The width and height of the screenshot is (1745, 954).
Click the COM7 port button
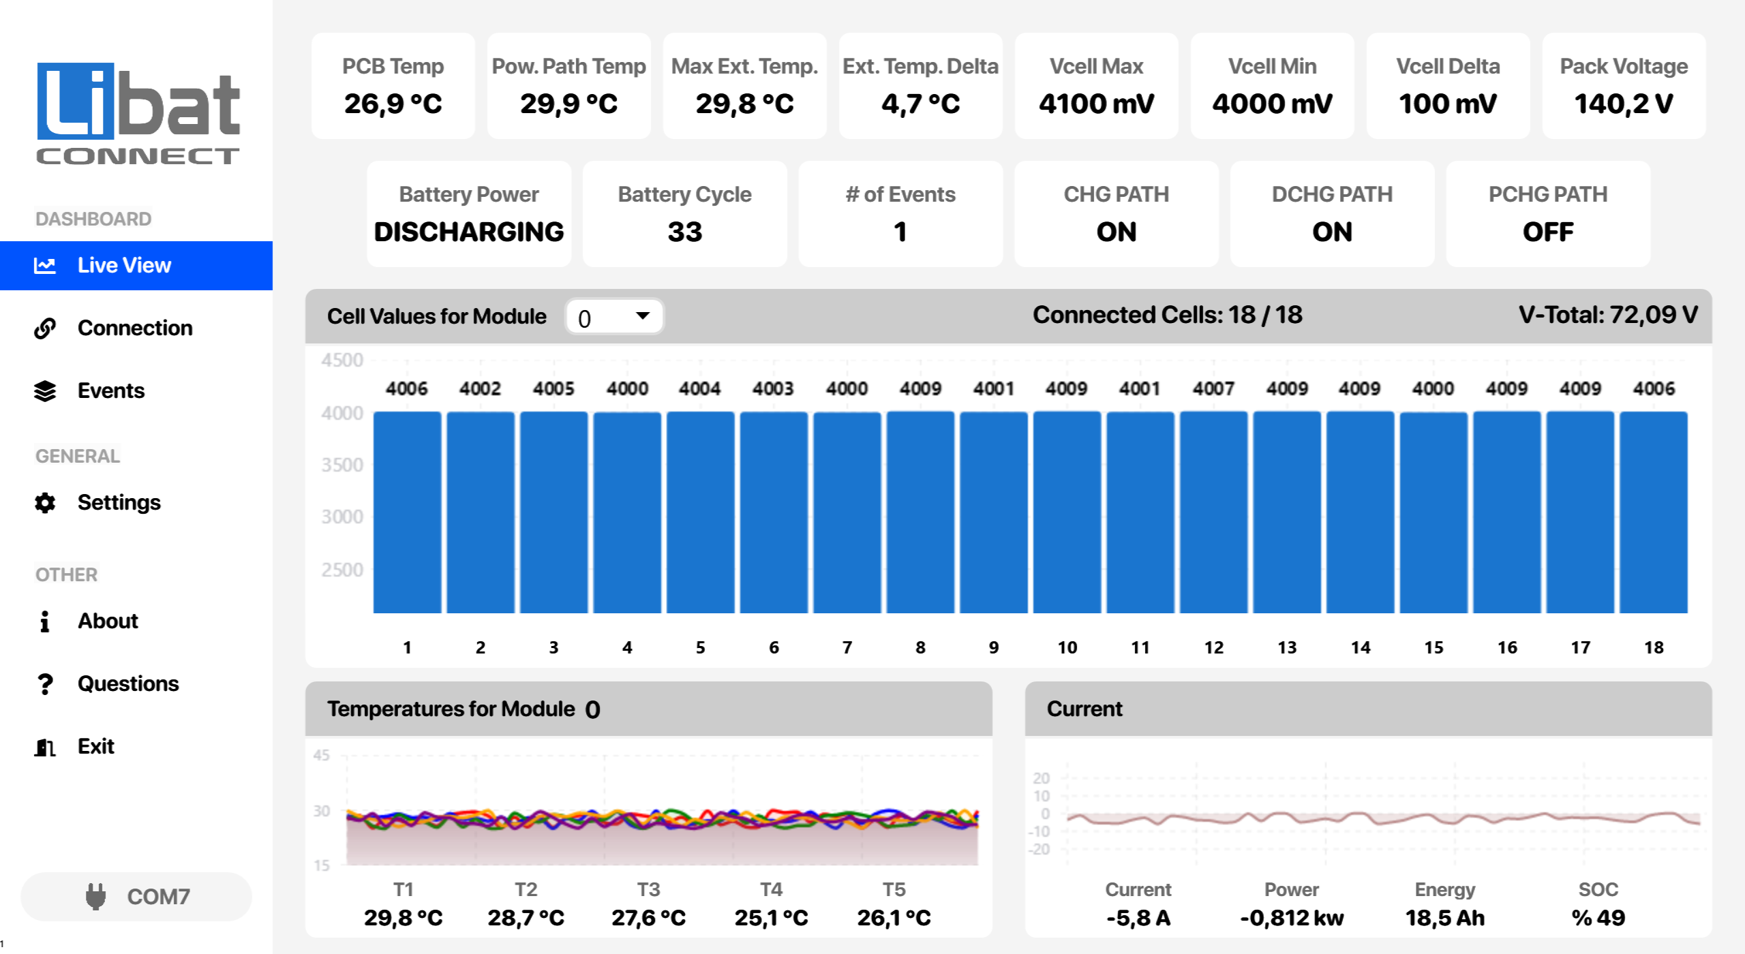point(136,897)
